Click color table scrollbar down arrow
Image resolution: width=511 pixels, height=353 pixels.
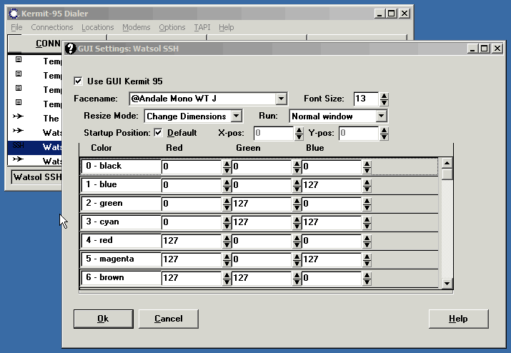click(447, 284)
